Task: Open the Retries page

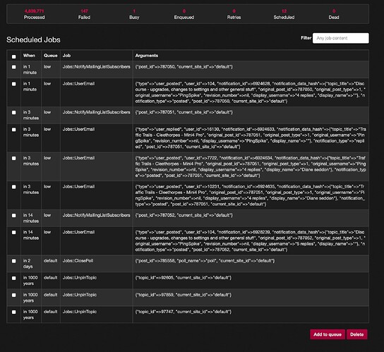Action: tap(234, 14)
